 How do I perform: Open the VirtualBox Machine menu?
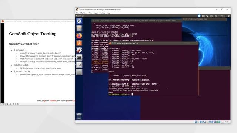(x=83, y=13)
